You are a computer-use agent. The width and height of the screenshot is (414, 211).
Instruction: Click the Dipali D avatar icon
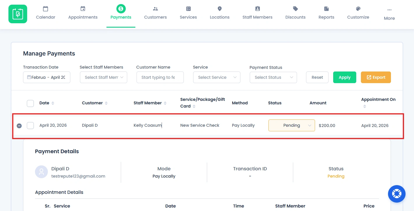pyautogui.click(x=41, y=172)
